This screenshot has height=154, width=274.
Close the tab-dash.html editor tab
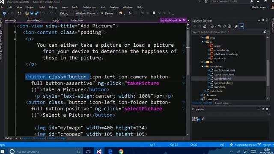point(184,21)
